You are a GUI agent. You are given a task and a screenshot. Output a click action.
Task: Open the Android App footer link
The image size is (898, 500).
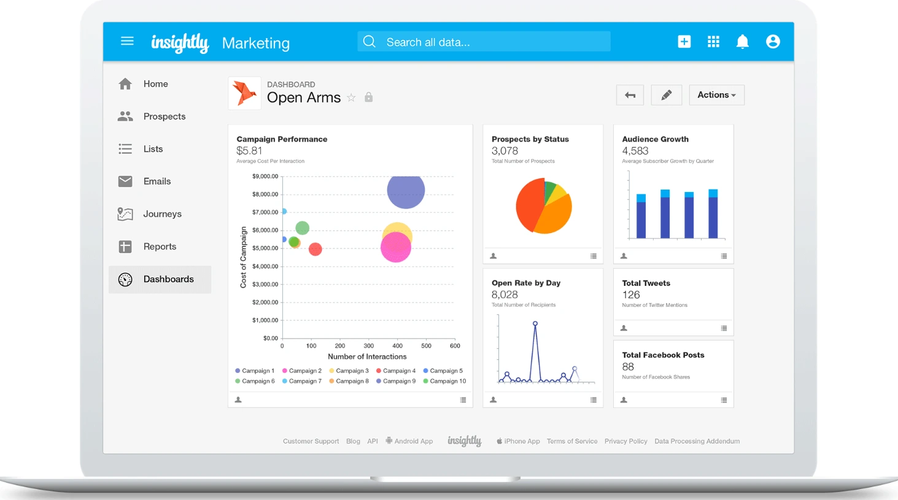pyautogui.click(x=409, y=441)
